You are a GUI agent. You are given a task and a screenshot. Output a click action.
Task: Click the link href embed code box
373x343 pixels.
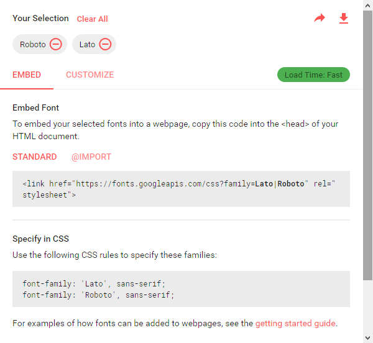[181, 189]
